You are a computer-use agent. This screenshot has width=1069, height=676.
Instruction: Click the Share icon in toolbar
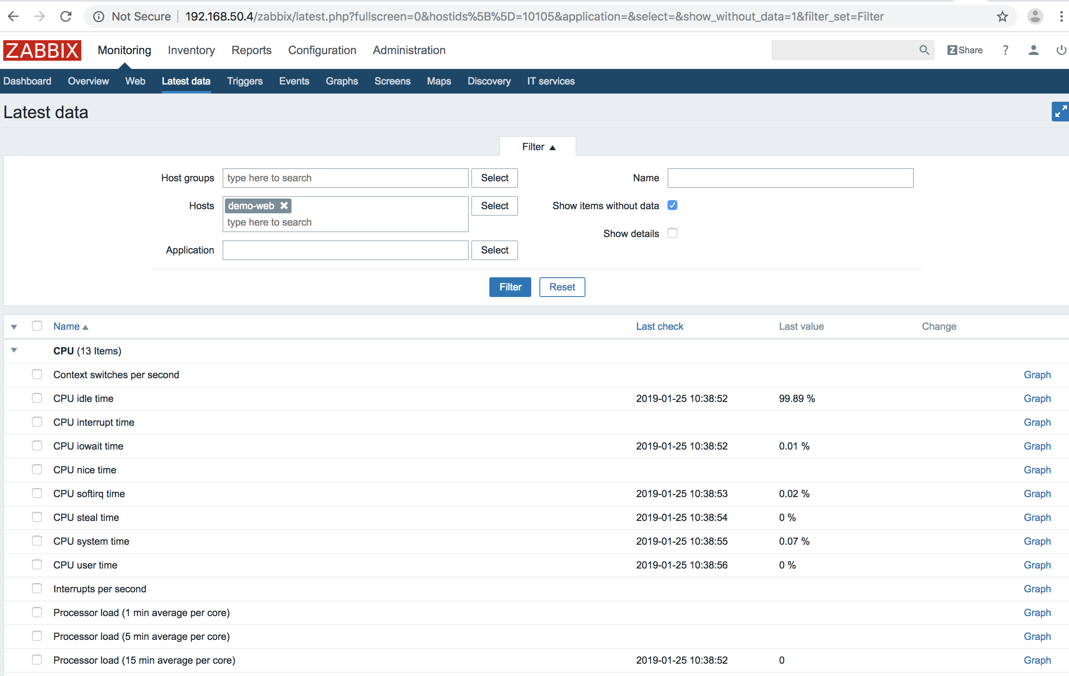click(x=964, y=50)
